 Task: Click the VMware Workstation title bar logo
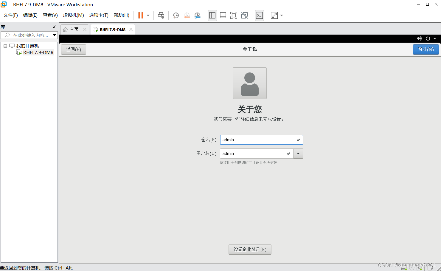[4, 4]
